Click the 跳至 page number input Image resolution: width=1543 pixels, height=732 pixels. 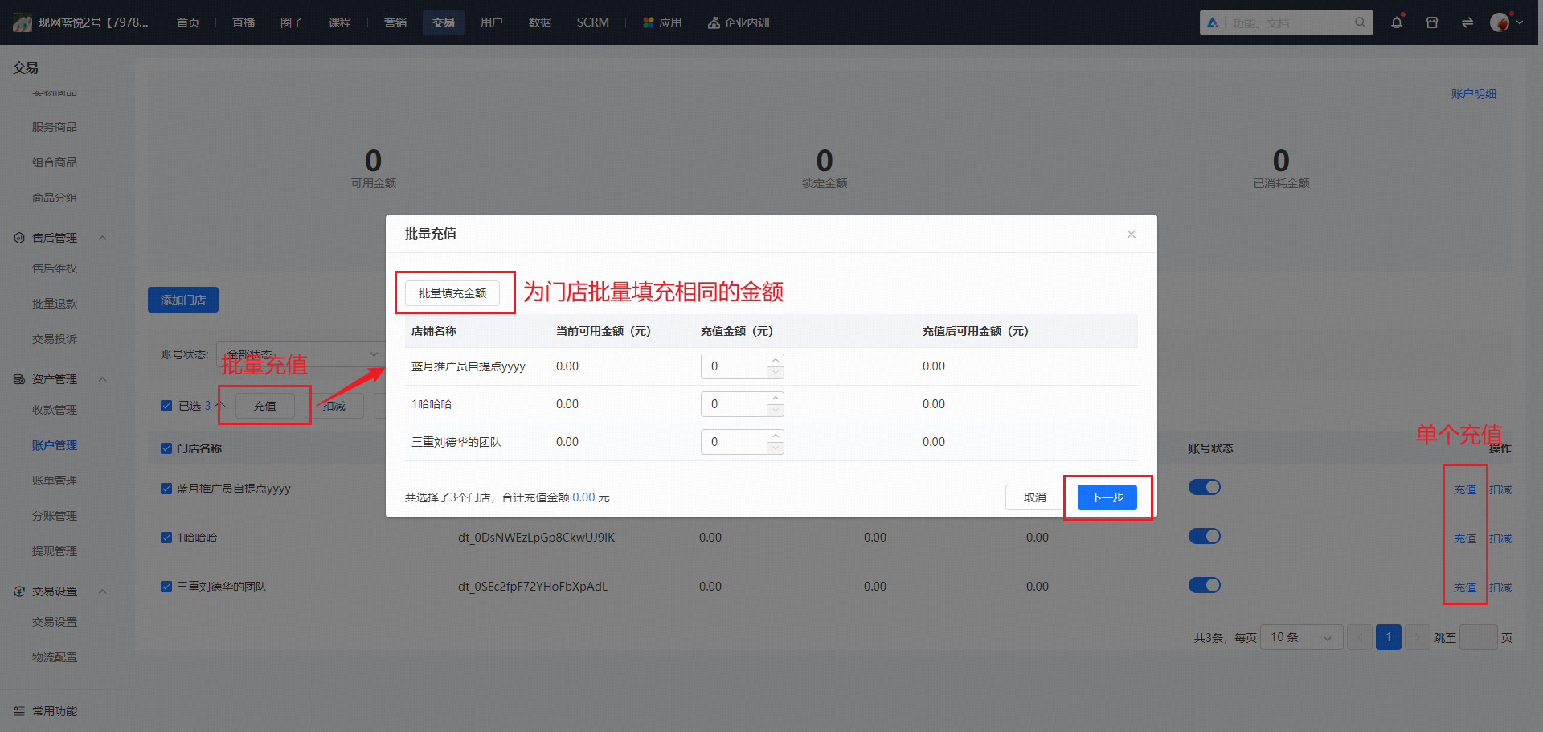click(1479, 637)
